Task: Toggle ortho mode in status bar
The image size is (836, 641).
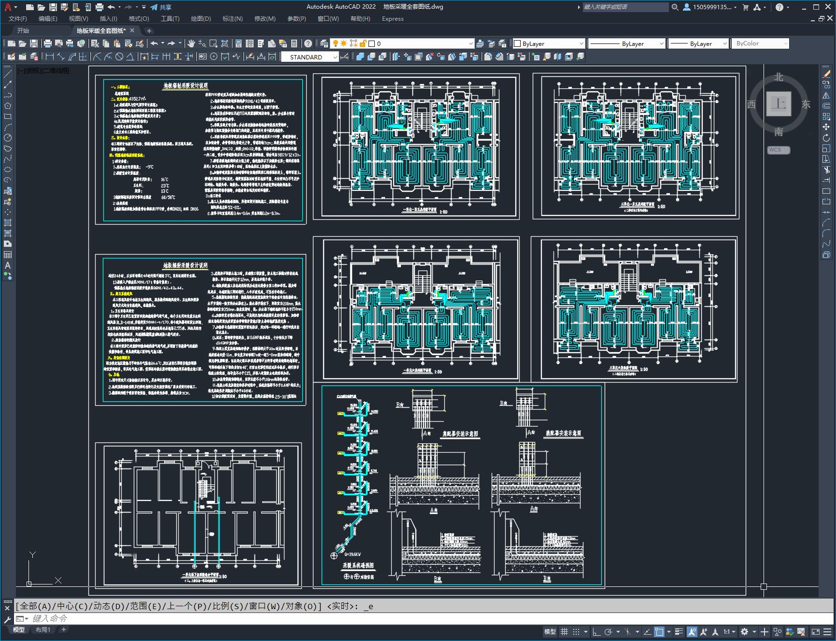Action: click(596, 631)
